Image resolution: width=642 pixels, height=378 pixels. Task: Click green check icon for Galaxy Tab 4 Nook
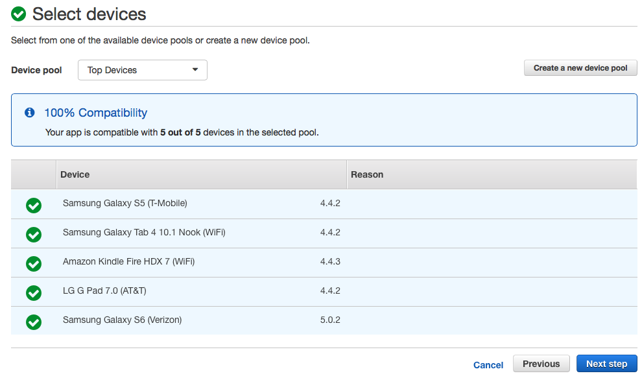pos(34,235)
